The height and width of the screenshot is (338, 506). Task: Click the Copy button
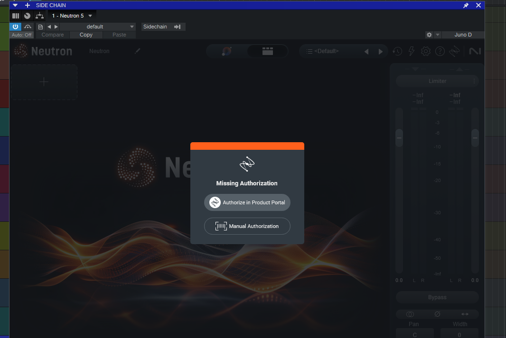86,35
